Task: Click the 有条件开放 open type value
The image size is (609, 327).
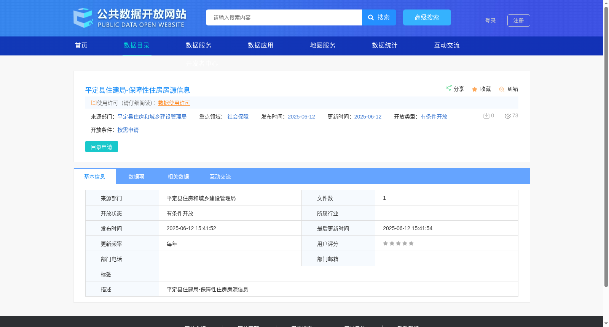Action: pos(434,117)
